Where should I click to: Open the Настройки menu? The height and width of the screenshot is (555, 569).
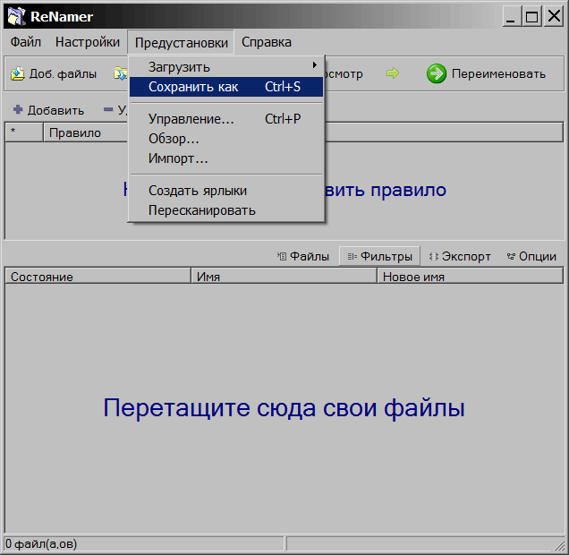(x=88, y=42)
